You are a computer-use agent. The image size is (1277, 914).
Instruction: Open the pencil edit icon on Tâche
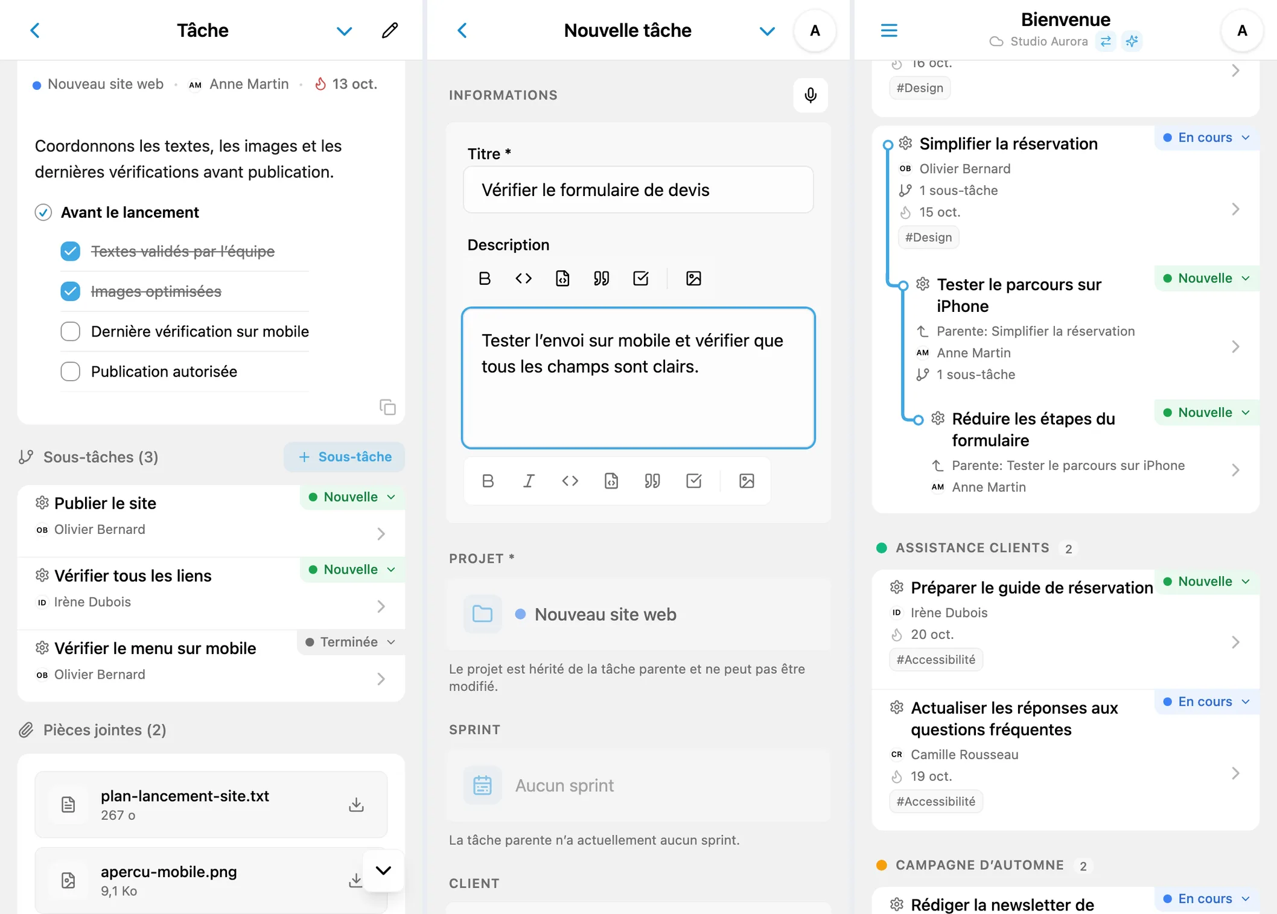(x=390, y=30)
